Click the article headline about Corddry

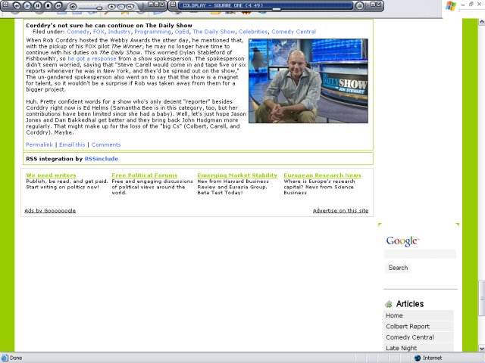tap(109, 26)
